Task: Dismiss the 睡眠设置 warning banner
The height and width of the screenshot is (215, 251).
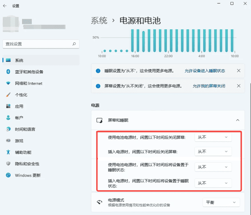Action: (238, 71)
